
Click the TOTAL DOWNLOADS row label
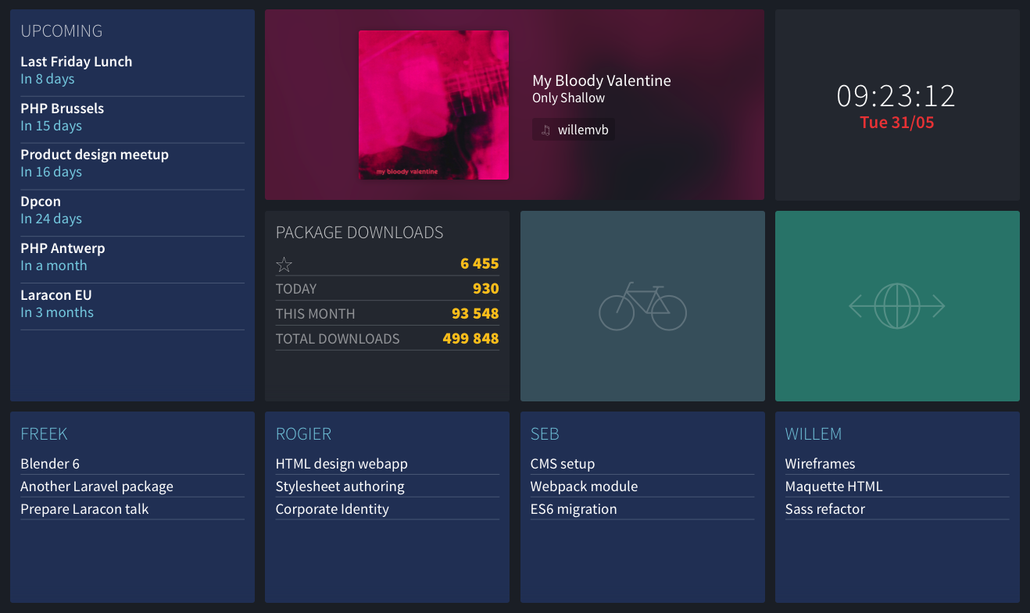pyautogui.click(x=338, y=339)
